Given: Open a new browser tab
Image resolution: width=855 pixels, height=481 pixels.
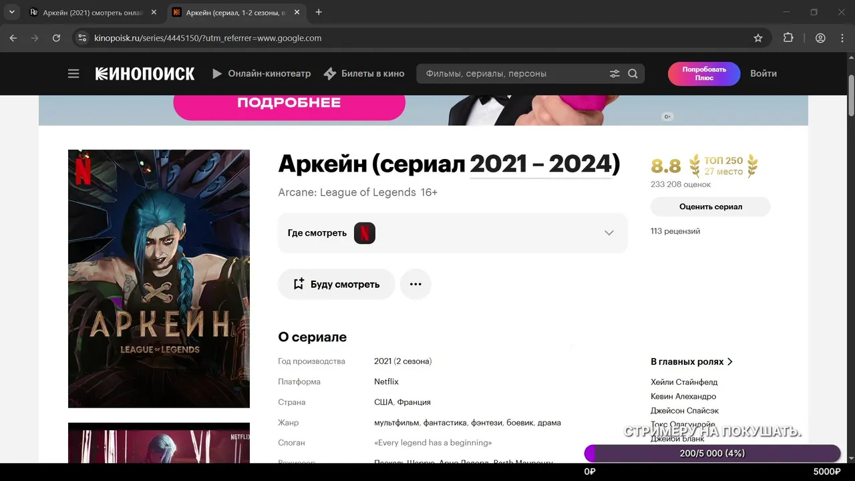Looking at the screenshot, I should click(319, 12).
